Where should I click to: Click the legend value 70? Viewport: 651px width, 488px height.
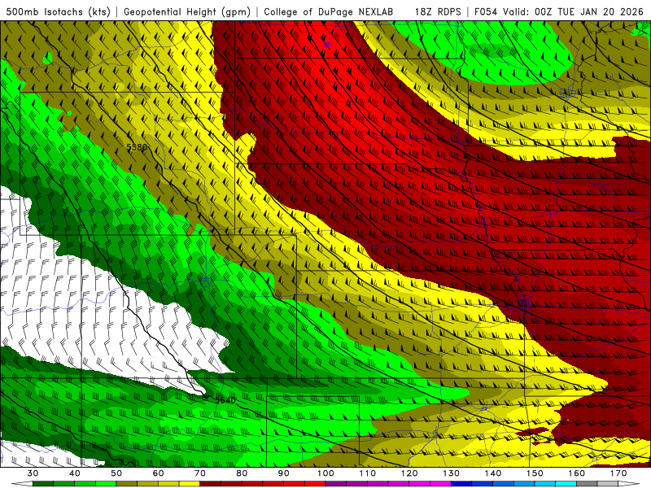[200, 473]
